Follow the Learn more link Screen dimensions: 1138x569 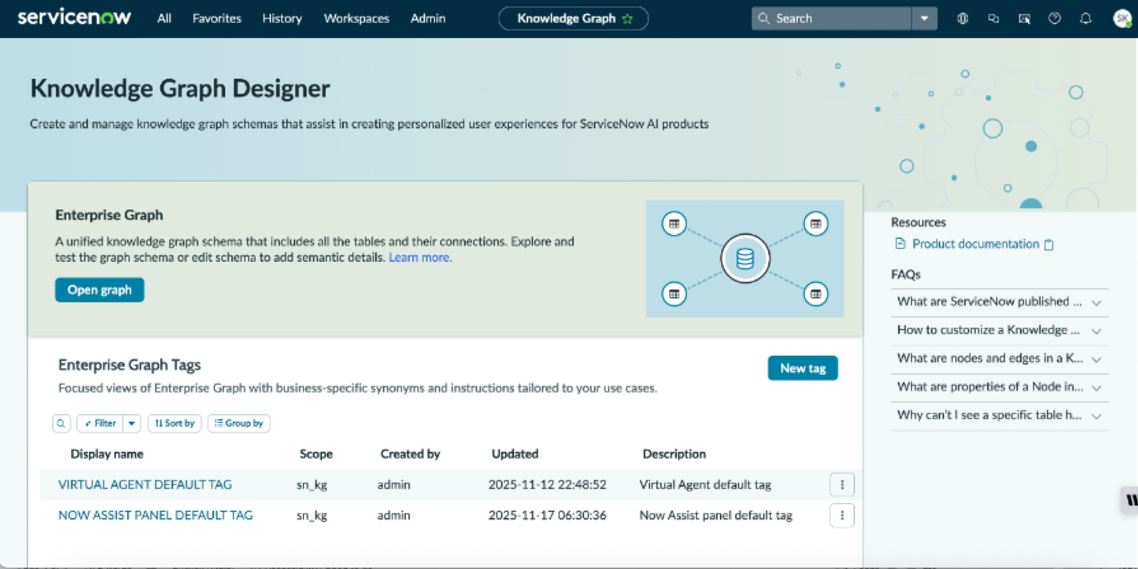point(420,257)
